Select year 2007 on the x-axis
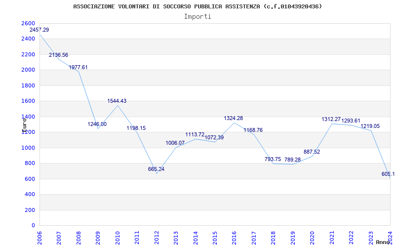This screenshot has height=247, width=395. tap(59, 238)
